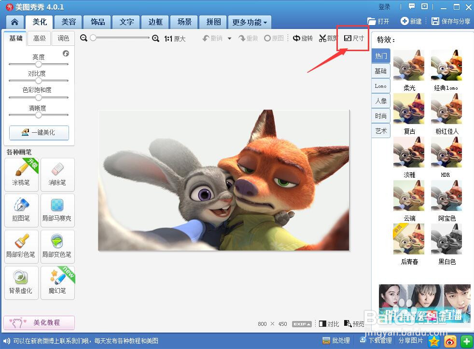This screenshot has height=349, width=474.
Task: Select the 涂鸦笔 doodle pen tool
Action: coord(21,174)
